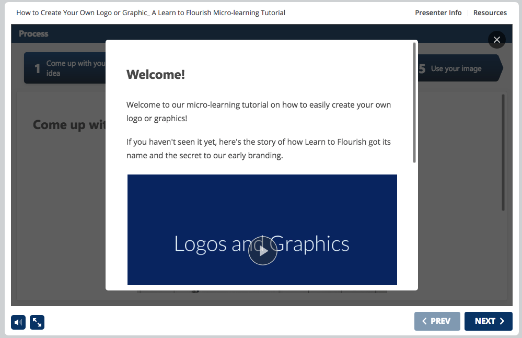Image resolution: width=522 pixels, height=338 pixels.
Task: Advance with the NEXT button
Action: coord(488,321)
